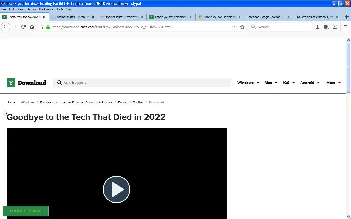The height and width of the screenshot is (219, 351).
Task: Open the Tools menu
Action: pos(60,9)
